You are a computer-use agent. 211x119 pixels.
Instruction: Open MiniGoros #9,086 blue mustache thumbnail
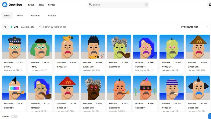198,88
